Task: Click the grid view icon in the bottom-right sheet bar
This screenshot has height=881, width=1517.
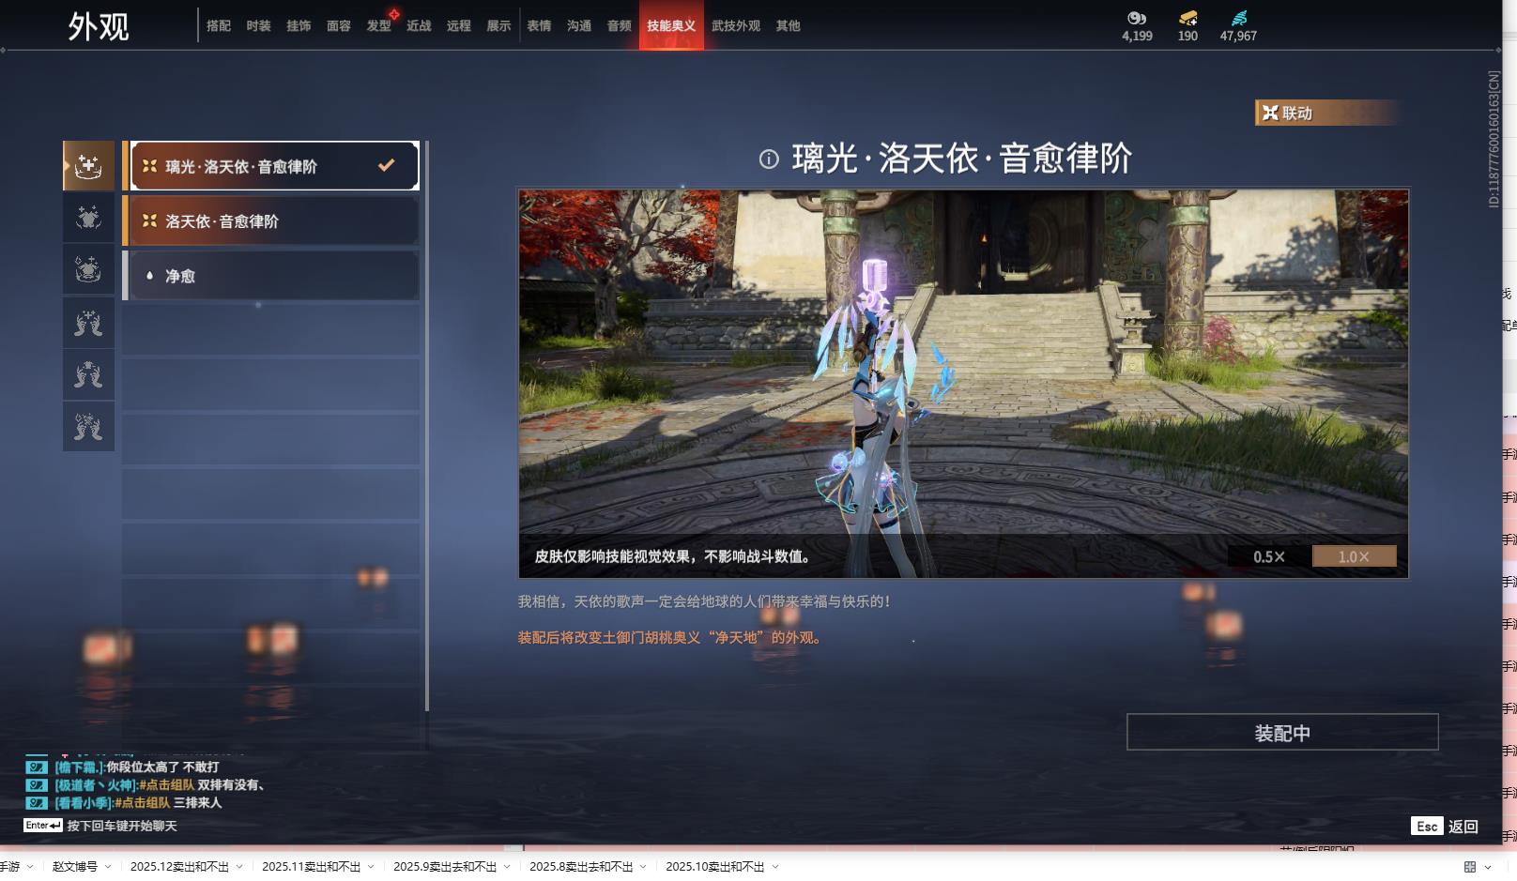Action: click(x=1470, y=867)
